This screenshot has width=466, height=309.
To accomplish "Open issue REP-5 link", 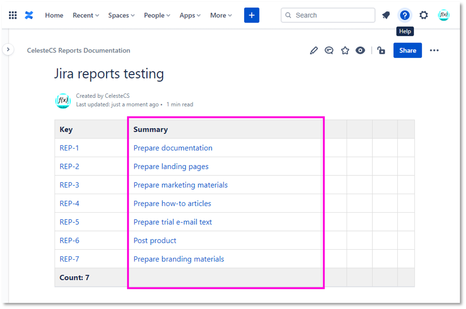I will click(x=69, y=222).
